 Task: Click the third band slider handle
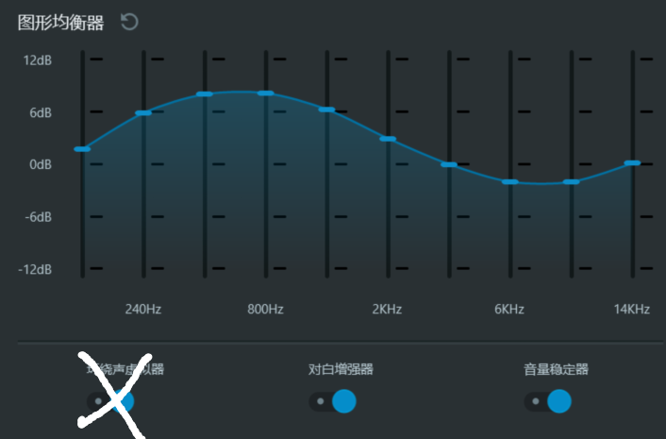pos(205,94)
